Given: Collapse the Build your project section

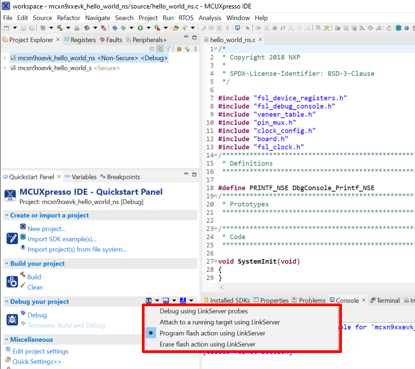Looking at the screenshot, I should pos(6,264).
